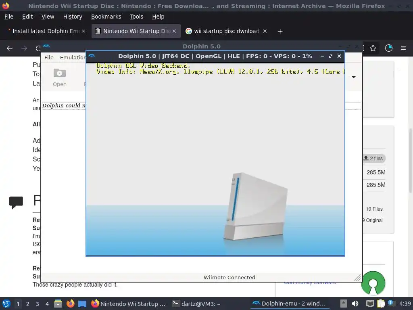Open the Firefox File menu

click(9, 17)
